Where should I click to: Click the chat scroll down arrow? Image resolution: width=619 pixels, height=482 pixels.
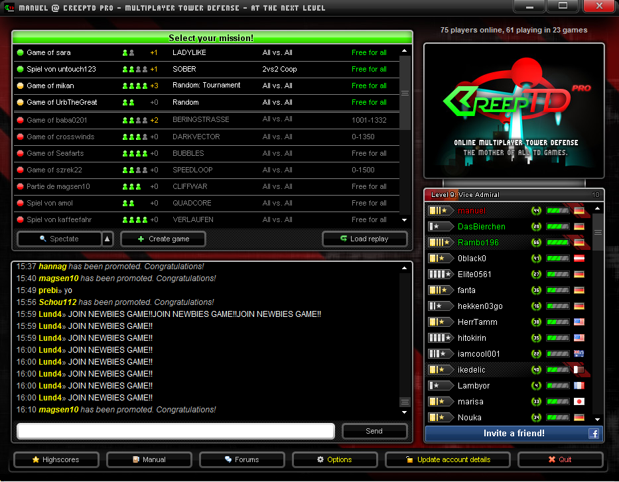tap(404, 412)
